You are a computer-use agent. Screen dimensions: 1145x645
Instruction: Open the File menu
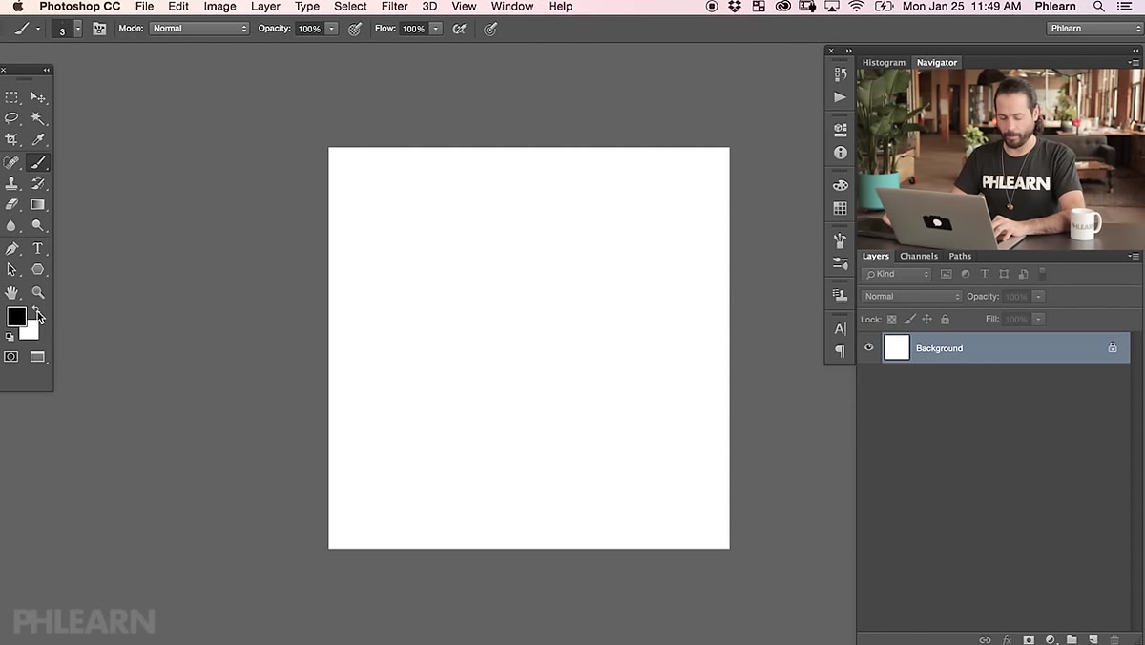[144, 7]
